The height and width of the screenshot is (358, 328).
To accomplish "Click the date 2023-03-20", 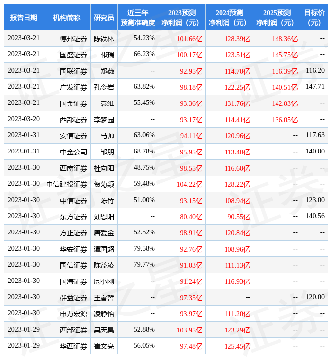I will [x=24, y=119].
